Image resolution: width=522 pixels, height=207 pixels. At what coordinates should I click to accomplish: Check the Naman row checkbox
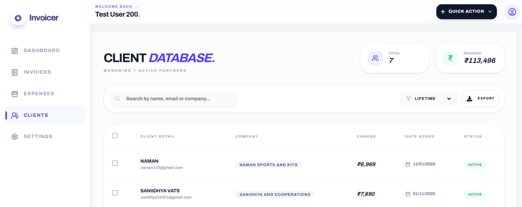click(115, 163)
